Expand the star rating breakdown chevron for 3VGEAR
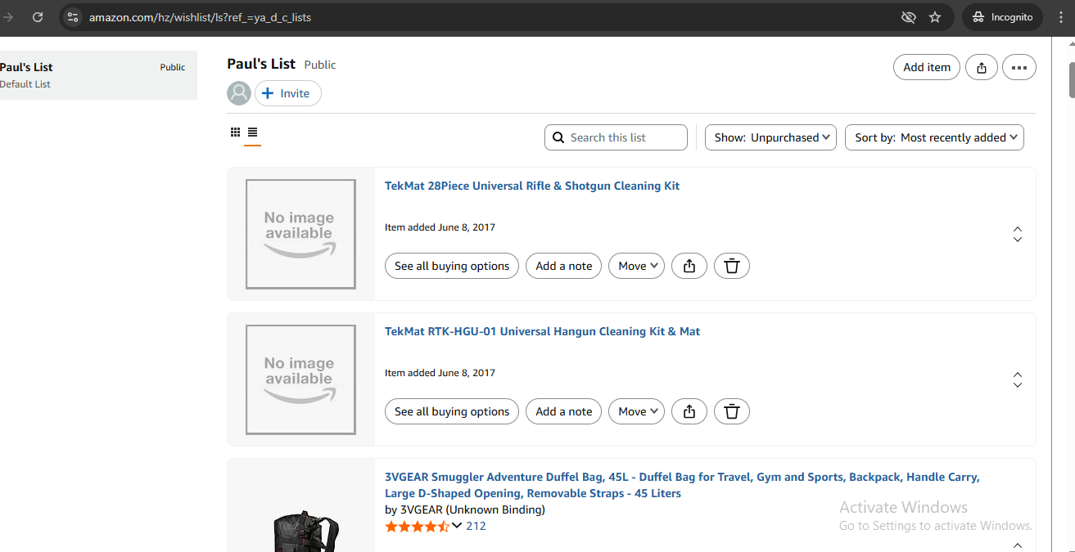 pos(457,526)
